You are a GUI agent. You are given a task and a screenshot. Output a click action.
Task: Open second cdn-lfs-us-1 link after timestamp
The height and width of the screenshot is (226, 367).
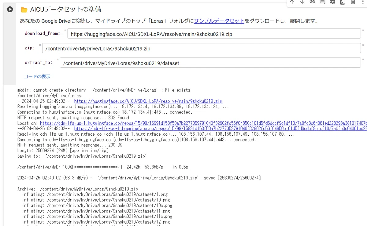tap(221, 129)
